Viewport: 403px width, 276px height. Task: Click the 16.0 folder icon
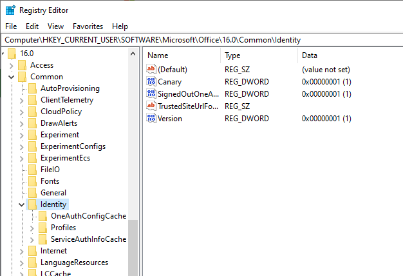coord(12,54)
